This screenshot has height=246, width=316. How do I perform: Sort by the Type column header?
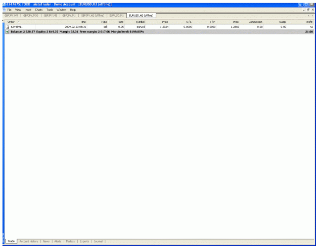(98, 22)
